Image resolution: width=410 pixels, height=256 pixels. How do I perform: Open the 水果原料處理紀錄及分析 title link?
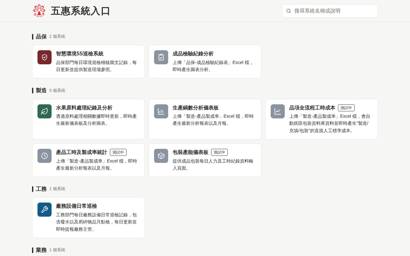[x=84, y=108]
